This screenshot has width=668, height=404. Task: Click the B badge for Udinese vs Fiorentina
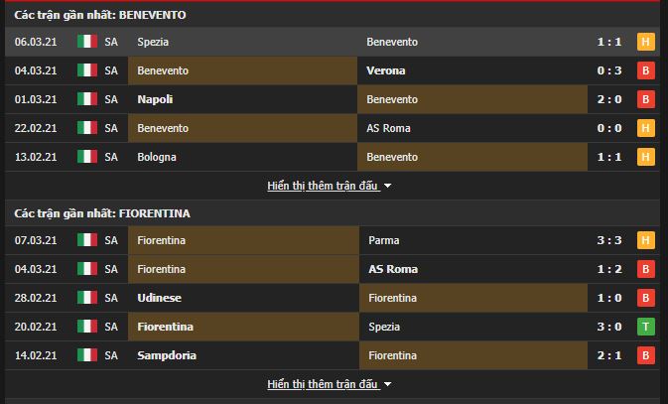point(645,298)
